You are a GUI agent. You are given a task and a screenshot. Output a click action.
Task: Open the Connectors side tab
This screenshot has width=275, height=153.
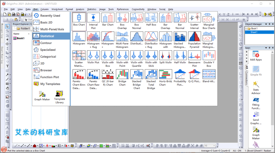pos(246,78)
